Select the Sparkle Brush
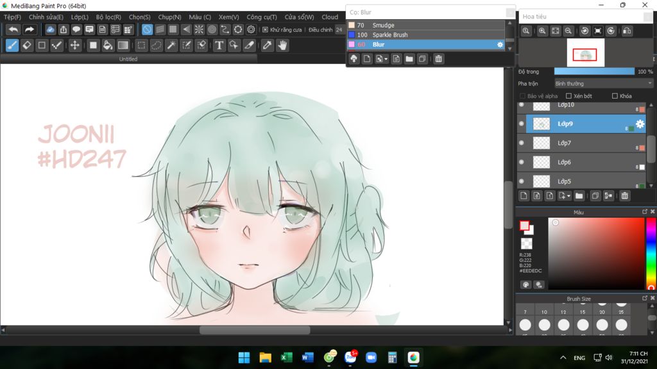657x369 pixels. tap(426, 35)
